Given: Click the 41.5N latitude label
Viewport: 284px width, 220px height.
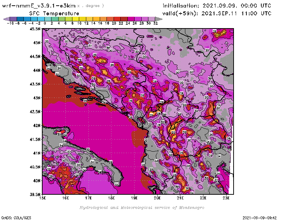Looking at the screenshot, I should (x=35, y=139).
